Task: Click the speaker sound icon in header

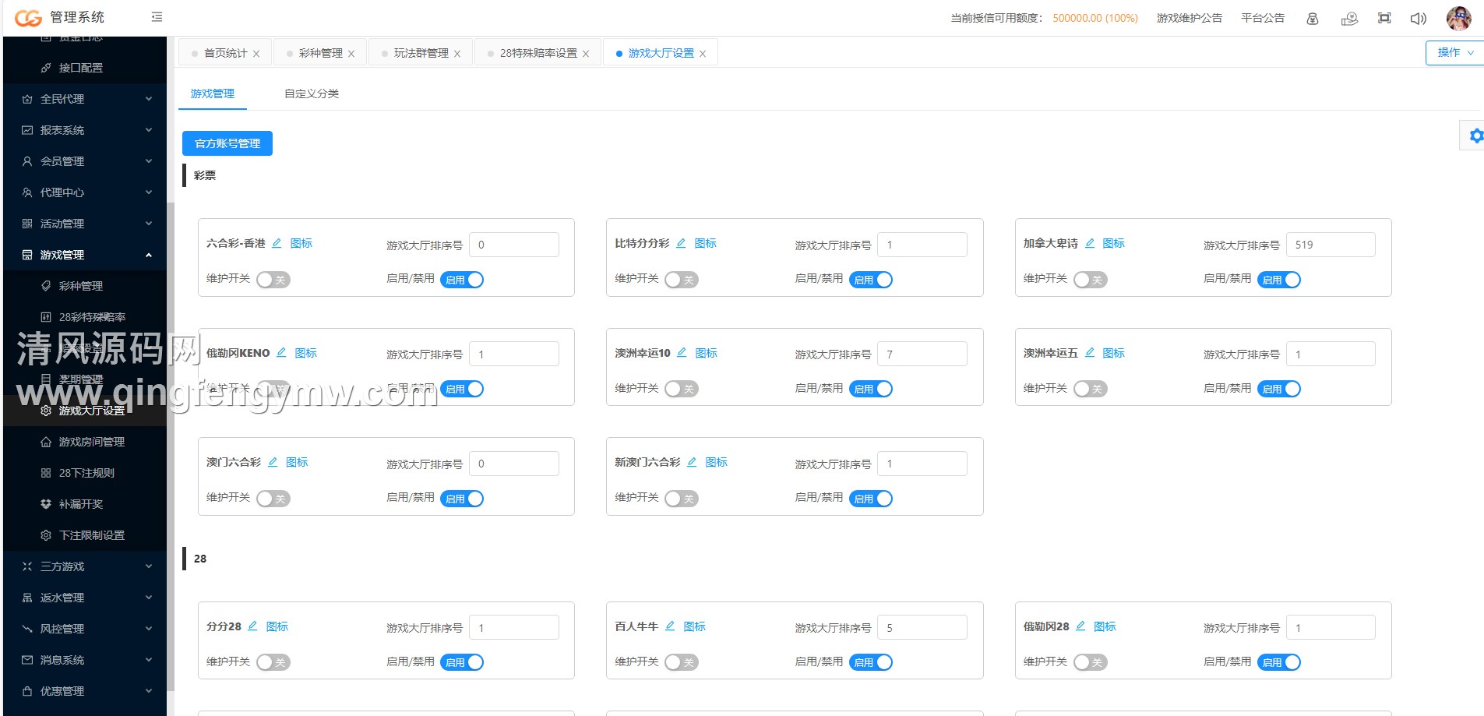Action: (x=1418, y=18)
